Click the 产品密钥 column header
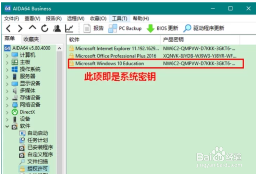Viewport: 256px width, 174px height. [200, 39]
